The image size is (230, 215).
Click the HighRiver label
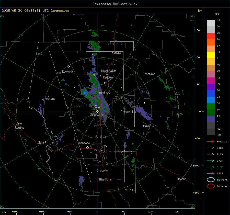point(106,179)
